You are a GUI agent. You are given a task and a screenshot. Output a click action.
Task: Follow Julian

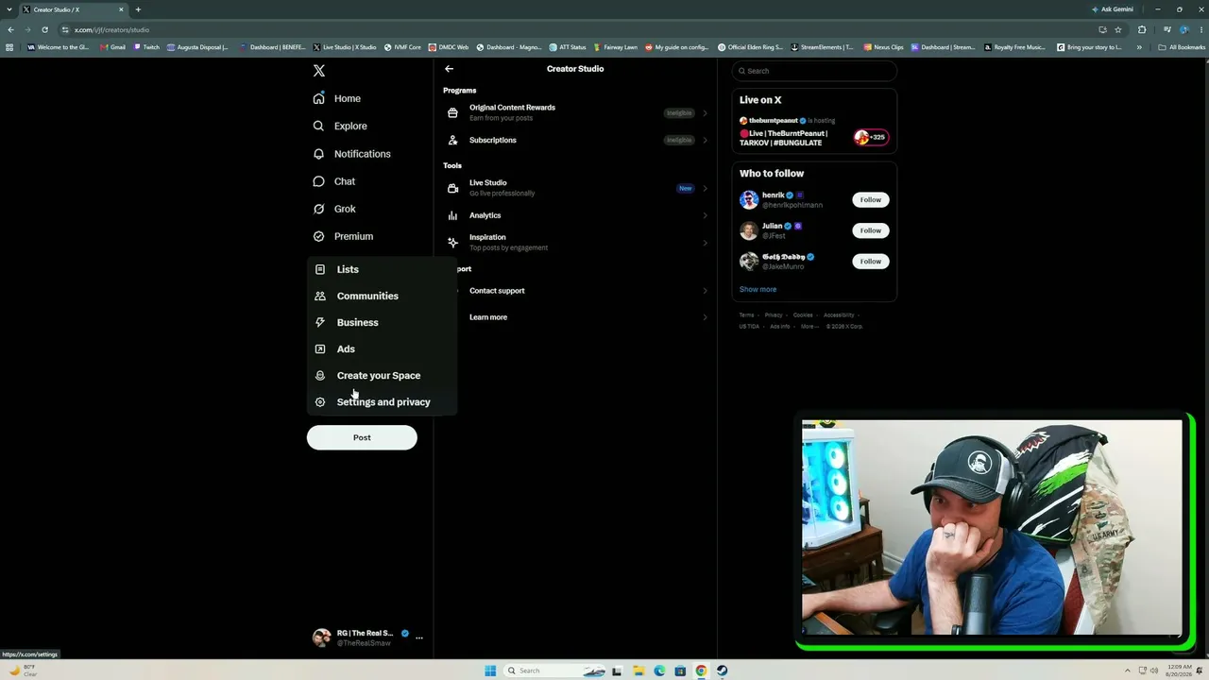[871, 230]
